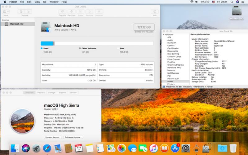Click remove Volume button in Disk Utility
Image resolution: width=248 pixels, height=155 pixels.
[x=29, y=11]
